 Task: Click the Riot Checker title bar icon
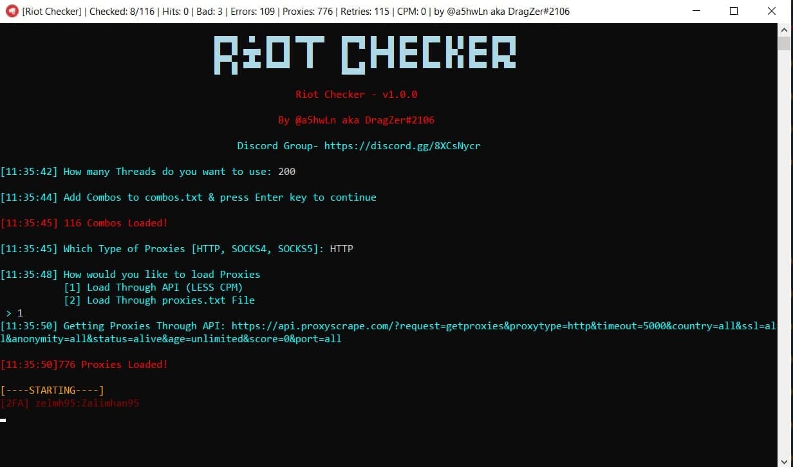click(12, 11)
